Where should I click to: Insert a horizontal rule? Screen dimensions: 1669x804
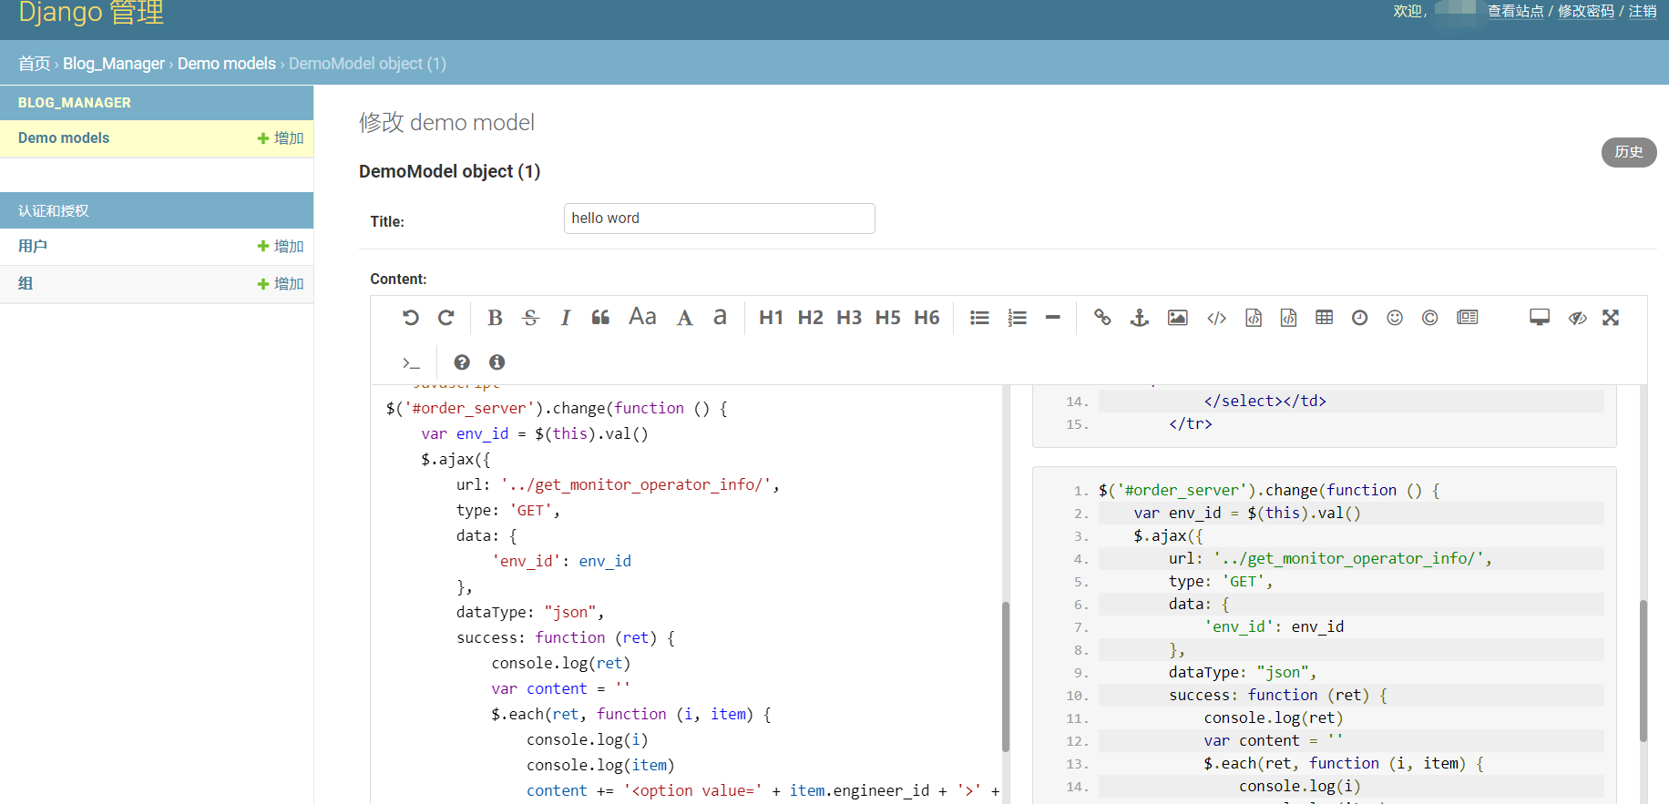point(1052,318)
